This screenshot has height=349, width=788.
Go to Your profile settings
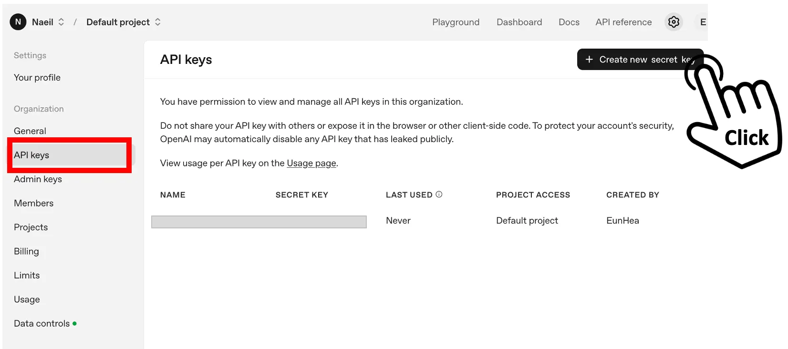37,78
